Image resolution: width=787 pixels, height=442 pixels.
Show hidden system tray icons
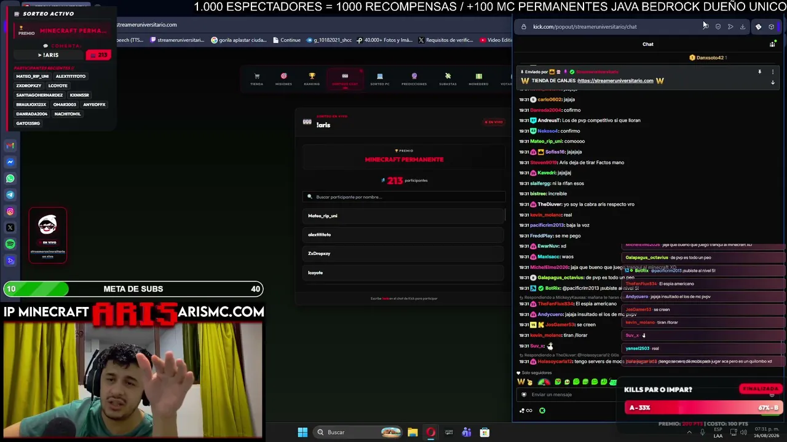pos(689,432)
